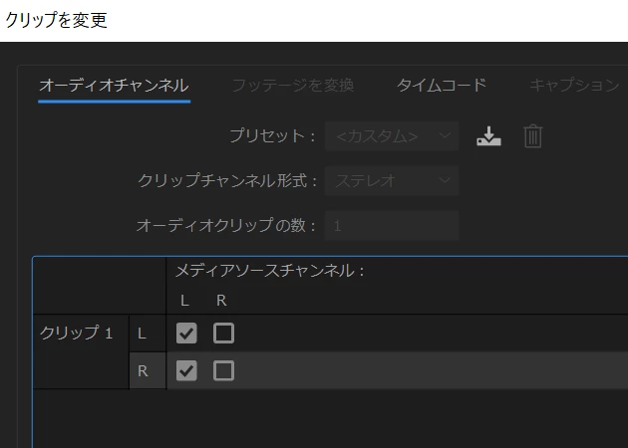The image size is (628, 448).
Task: Select the L channel label of クリップ 1
Action: point(142,334)
